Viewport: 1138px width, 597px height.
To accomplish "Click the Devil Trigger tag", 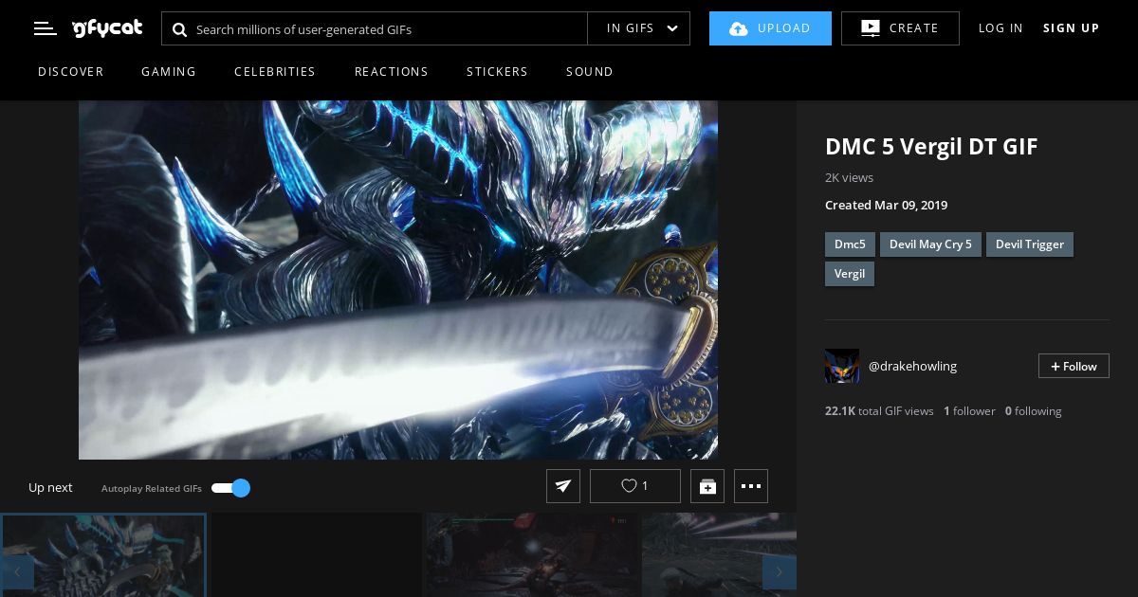I will point(1030,244).
